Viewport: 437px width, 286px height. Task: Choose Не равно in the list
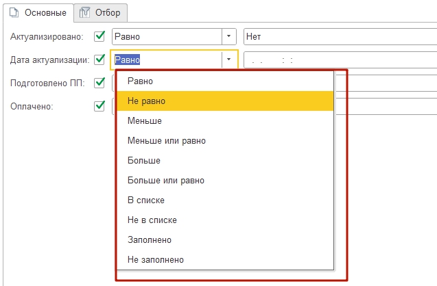[146, 101]
